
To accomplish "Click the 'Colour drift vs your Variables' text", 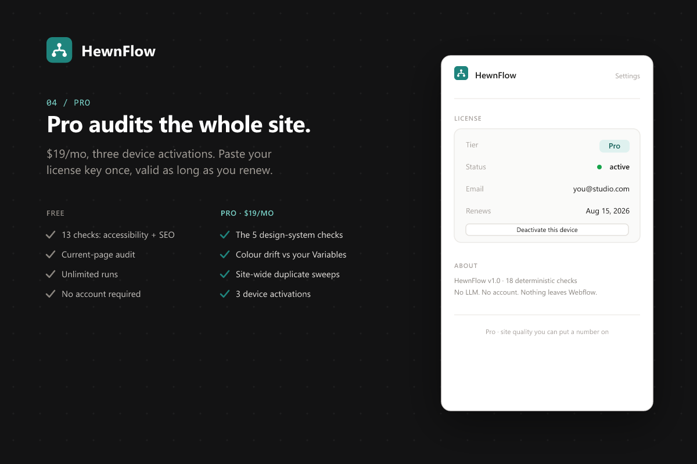I will point(291,255).
